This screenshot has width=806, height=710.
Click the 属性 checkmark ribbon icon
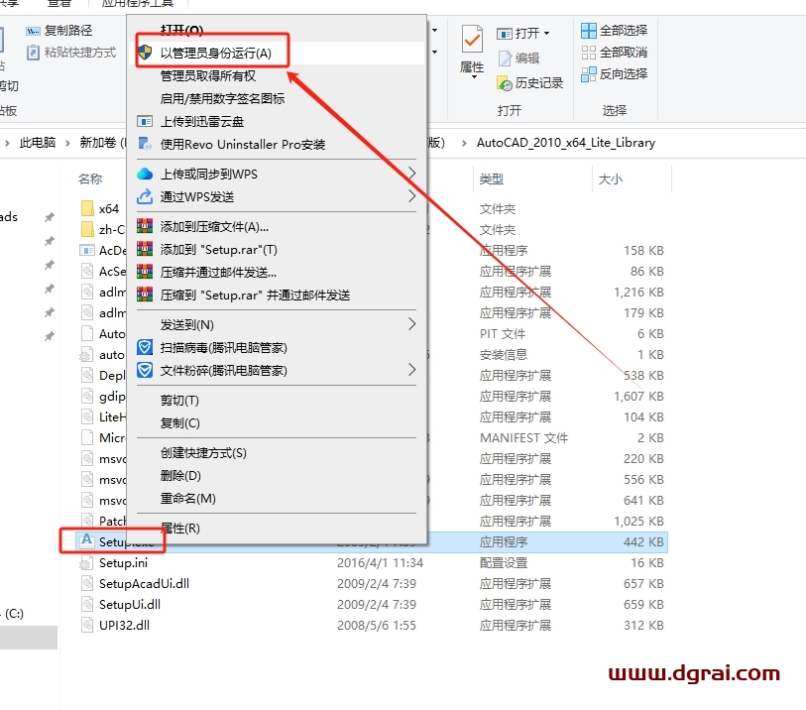pyautogui.click(x=472, y=39)
